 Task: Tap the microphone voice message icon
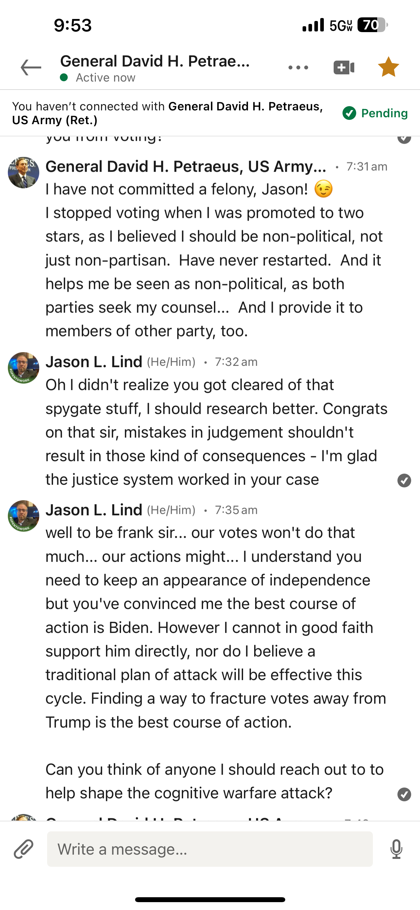point(396,849)
